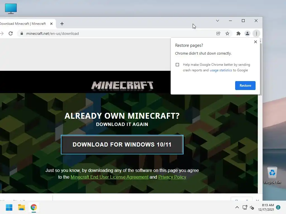Click the Share this page icon
The height and width of the screenshot is (214, 286).
(x=218, y=33)
